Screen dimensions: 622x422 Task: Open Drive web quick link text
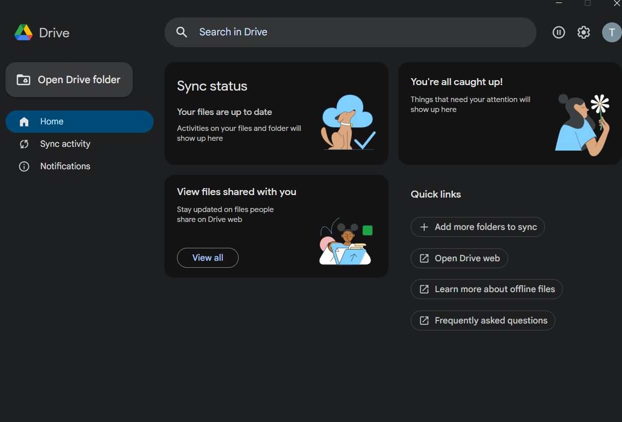[467, 258]
